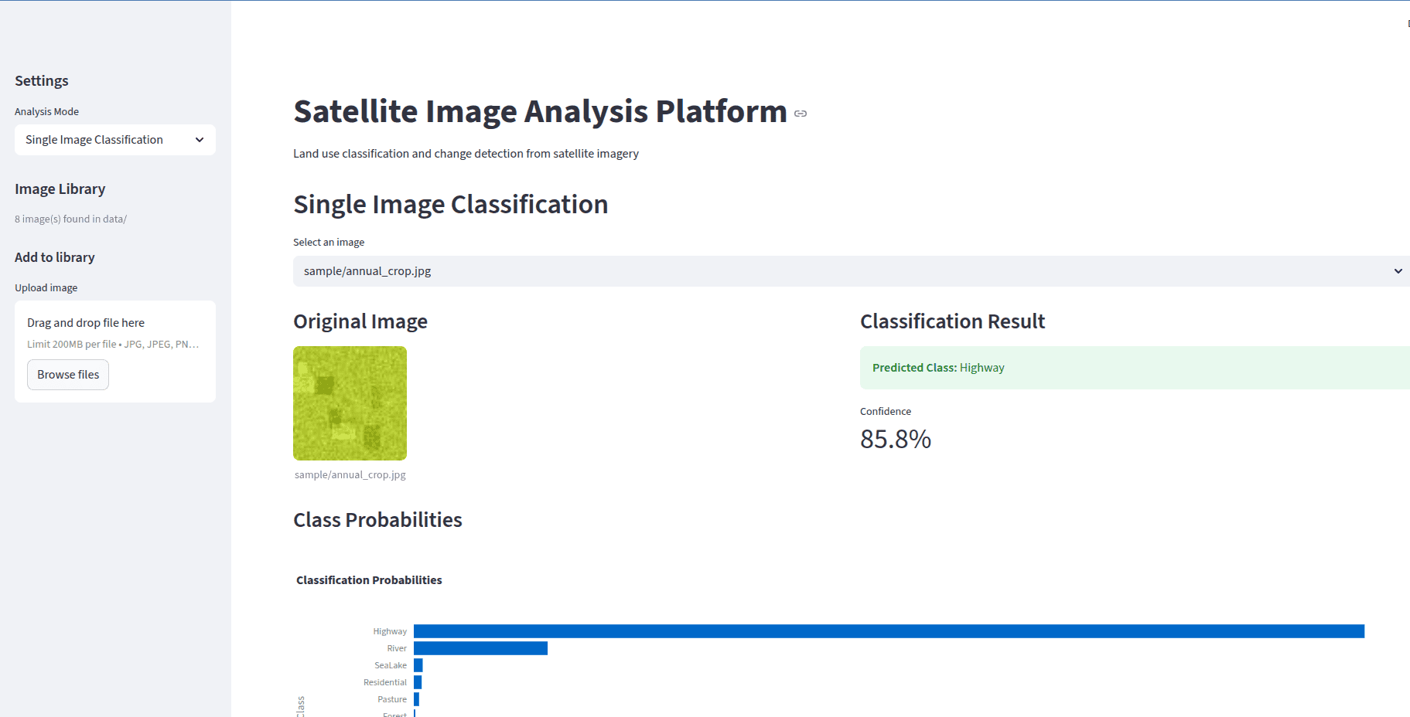
Task: Click the Browse files button
Action: [67, 375]
